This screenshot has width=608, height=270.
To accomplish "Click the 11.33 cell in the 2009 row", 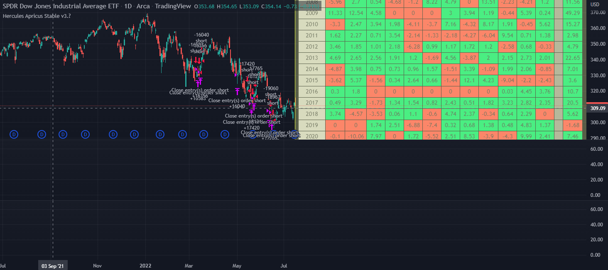I will 334,13.
